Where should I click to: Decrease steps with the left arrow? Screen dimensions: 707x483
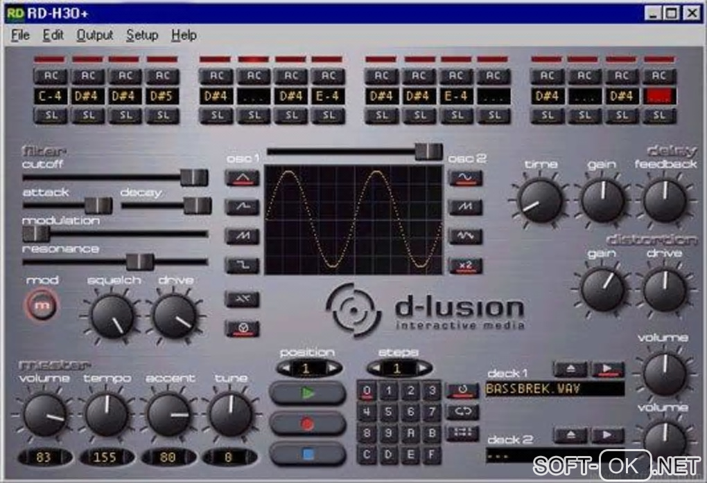click(375, 369)
